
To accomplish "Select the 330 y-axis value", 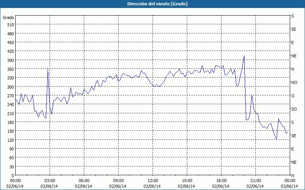I will pos(11,78).
